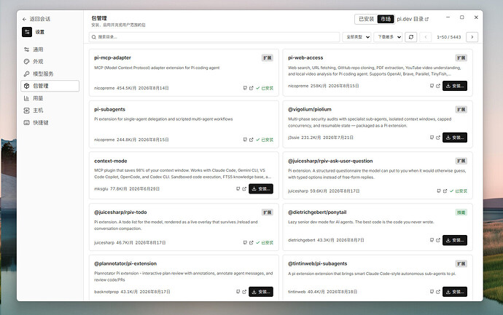
Task: Open 用量 usage settings
Action: [x=50, y=98]
